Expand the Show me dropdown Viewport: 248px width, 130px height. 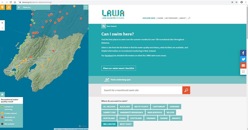click(33, 7)
